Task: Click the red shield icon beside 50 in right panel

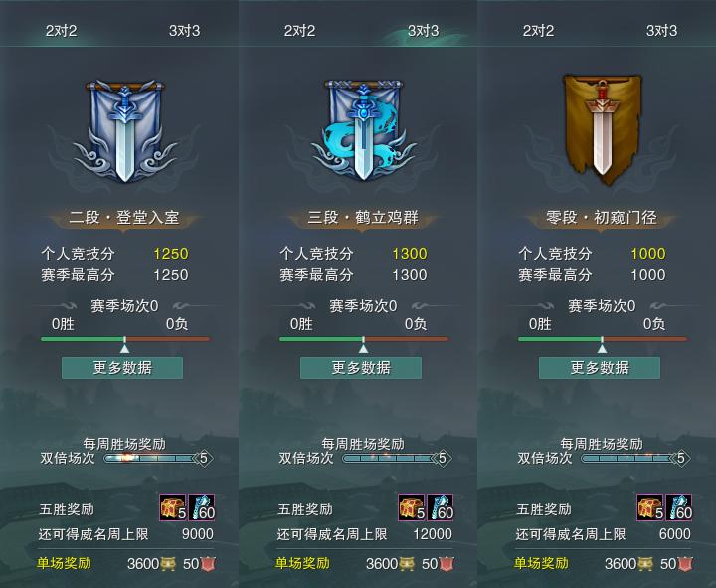Action: point(685,564)
